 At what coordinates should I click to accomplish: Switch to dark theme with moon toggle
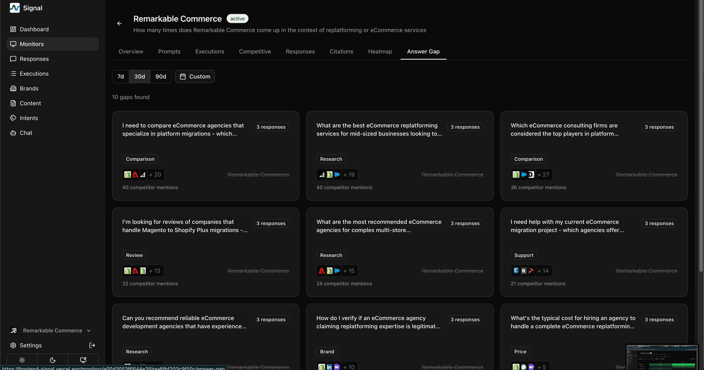pos(53,360)
